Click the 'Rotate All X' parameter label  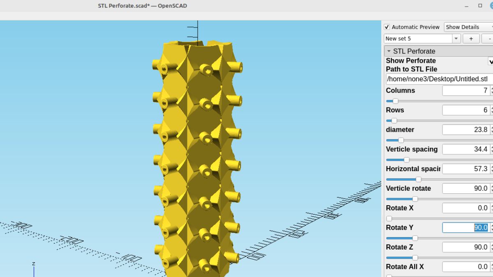[405, 267]
